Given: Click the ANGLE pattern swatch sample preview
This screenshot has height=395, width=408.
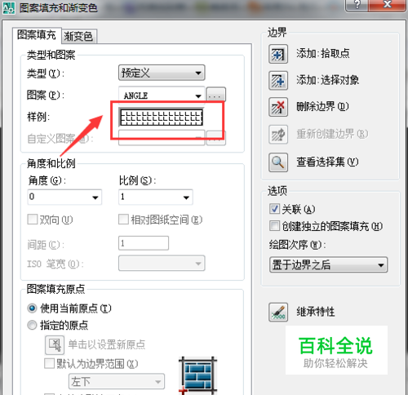Looking at the screenshot, I should click(x=162, y=118).
